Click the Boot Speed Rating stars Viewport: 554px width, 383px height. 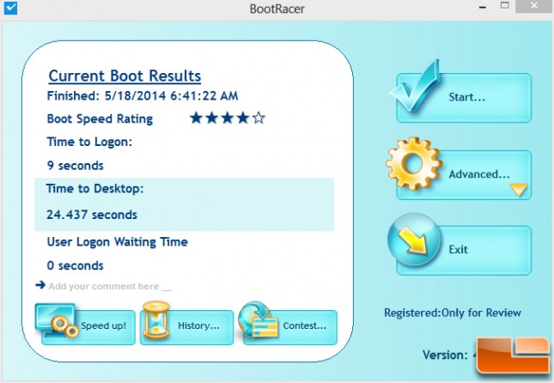click(227, 118)
